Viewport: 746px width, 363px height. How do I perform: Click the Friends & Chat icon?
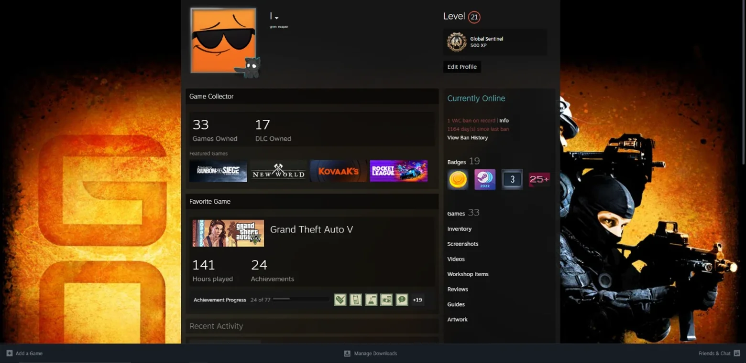click(737, 353)
